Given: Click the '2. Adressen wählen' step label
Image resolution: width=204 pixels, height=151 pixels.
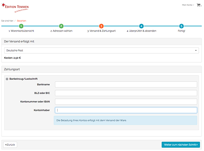Looking at the screenshot, I should (61, 31).
